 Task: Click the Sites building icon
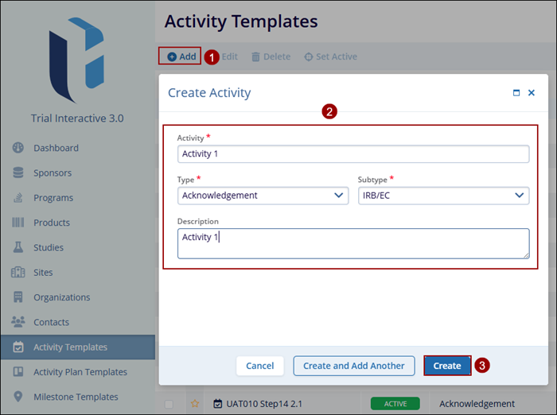tap(18, 272)
